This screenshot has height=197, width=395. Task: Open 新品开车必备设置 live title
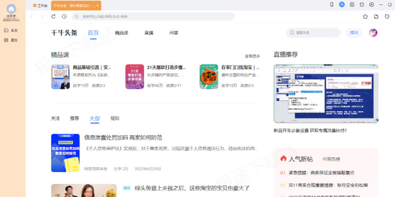click(x=310, y=131)
